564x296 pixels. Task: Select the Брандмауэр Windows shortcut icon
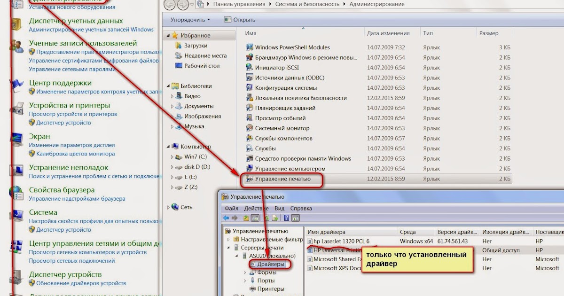click(x=250, y=57)
